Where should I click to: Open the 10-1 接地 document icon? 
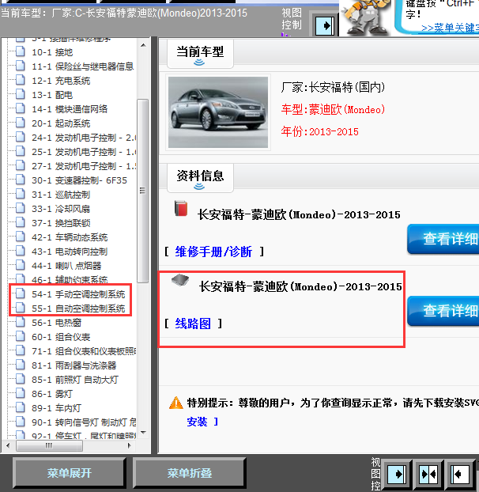tap(21, 51)
